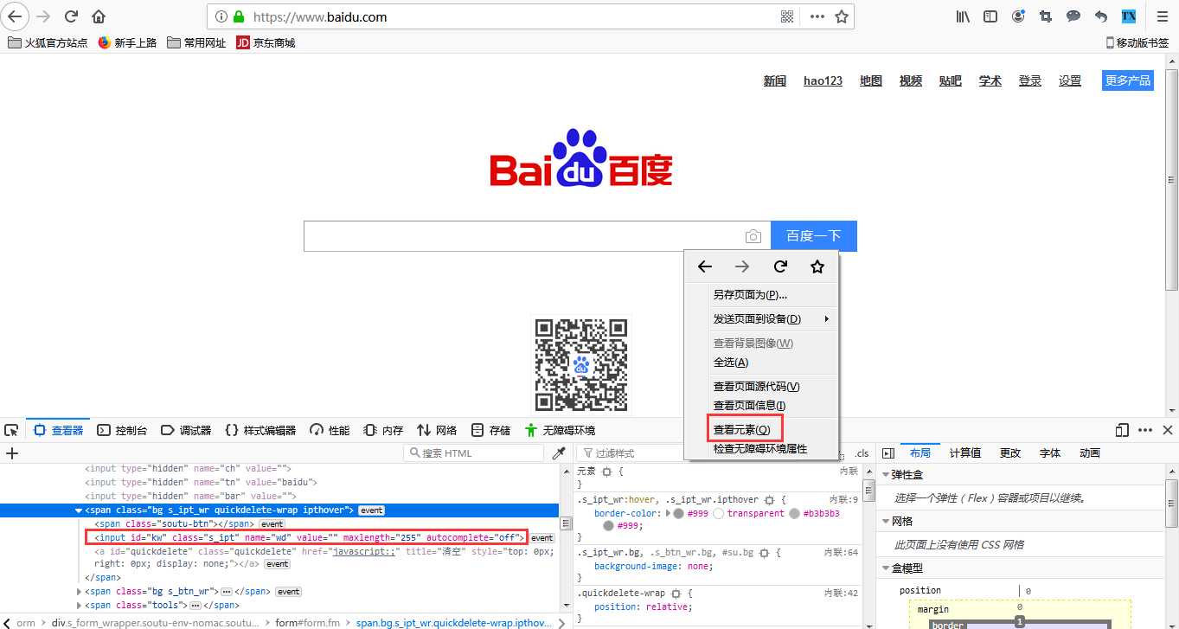Click the #999 color swatch in border-color
The height and width of the screenshot is (629, 1179).
[x=679, y=513]
